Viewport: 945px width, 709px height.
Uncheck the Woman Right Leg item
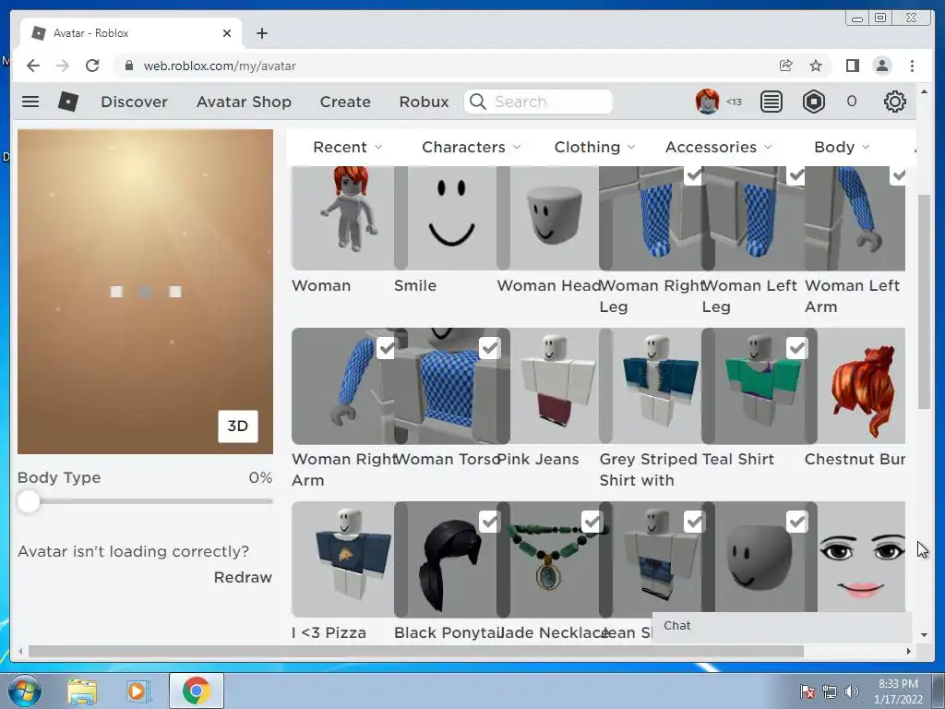pyautogui.click(x=694, y=175)
